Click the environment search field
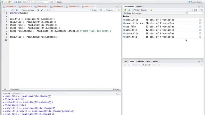Viewport: 205px width, 115px height. click(194, 13)
